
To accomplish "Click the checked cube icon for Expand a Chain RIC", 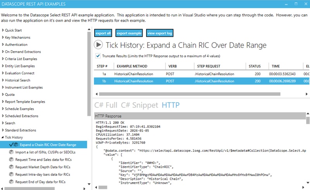I will (x=13, y=145).
